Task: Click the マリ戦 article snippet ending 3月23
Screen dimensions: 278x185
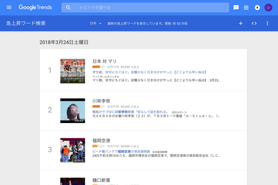Action: [156, 80]
